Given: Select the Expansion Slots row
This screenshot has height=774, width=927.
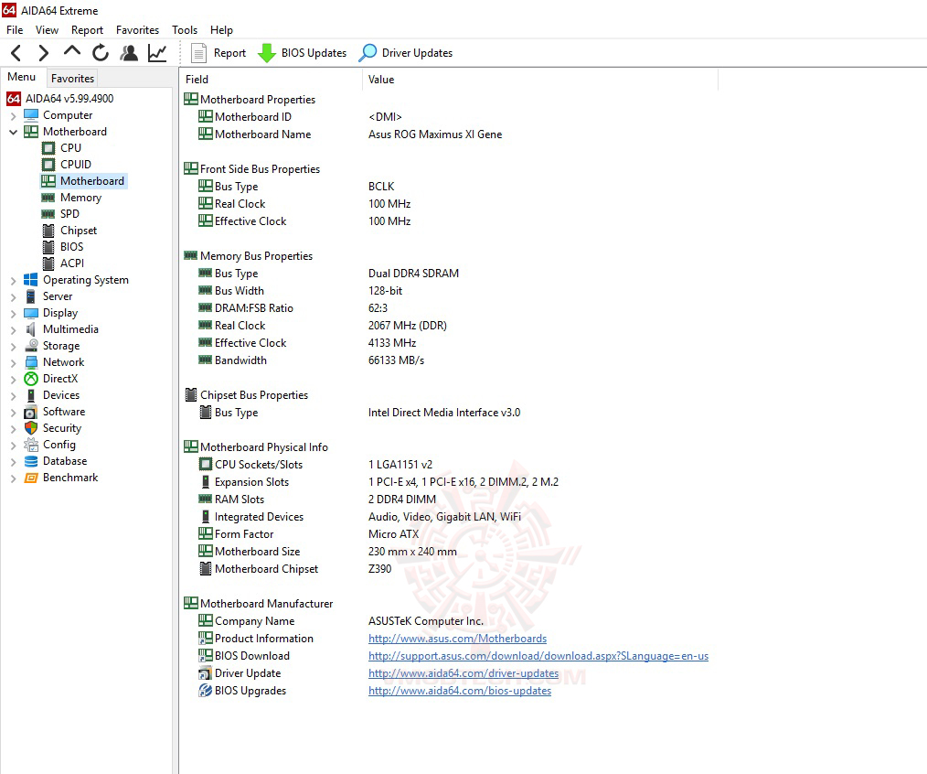Looking at the screenshot, I should pyautogui.click(x=451, y=482).
